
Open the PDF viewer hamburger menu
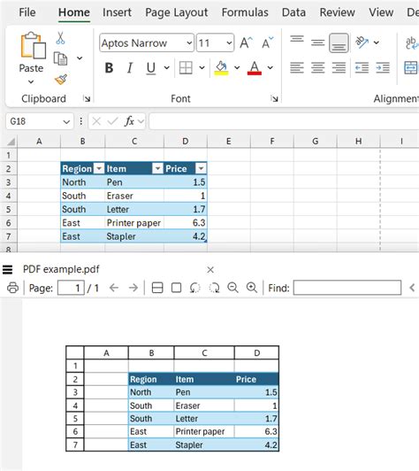tap(7, 269)
